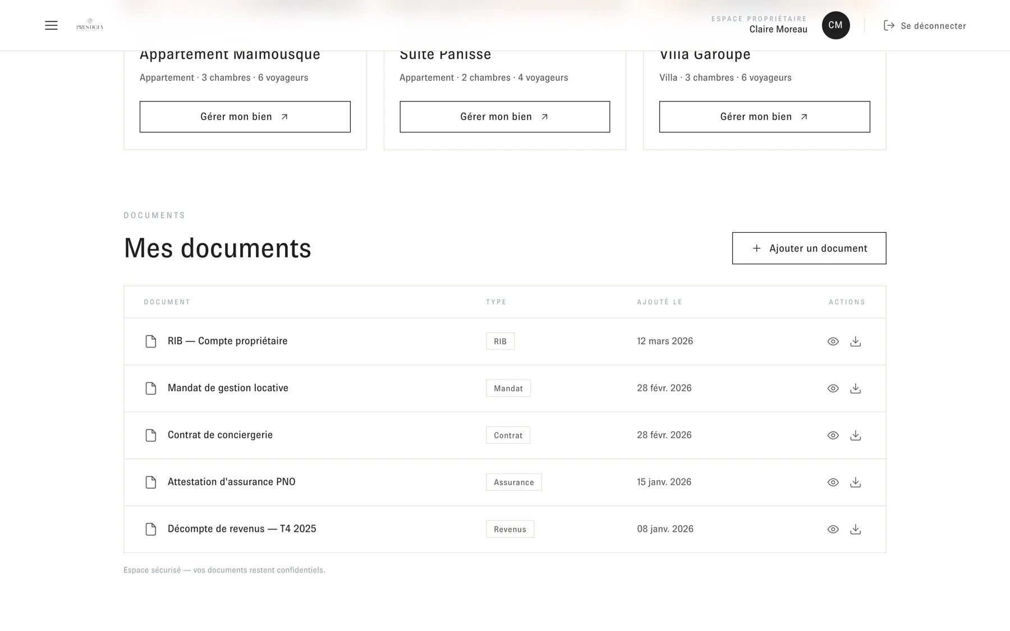The width and height of the screenshot is (1010, 631).
Task: Manage the Appartement Malmousque property
Action: coord(245,117)
